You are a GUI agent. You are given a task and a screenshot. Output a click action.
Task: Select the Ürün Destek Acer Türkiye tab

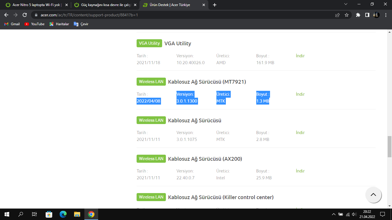[174, 5]
